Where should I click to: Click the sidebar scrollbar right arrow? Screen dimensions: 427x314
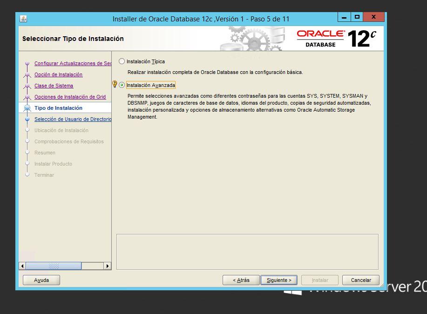pyautogui.click(x=108, y=266)
